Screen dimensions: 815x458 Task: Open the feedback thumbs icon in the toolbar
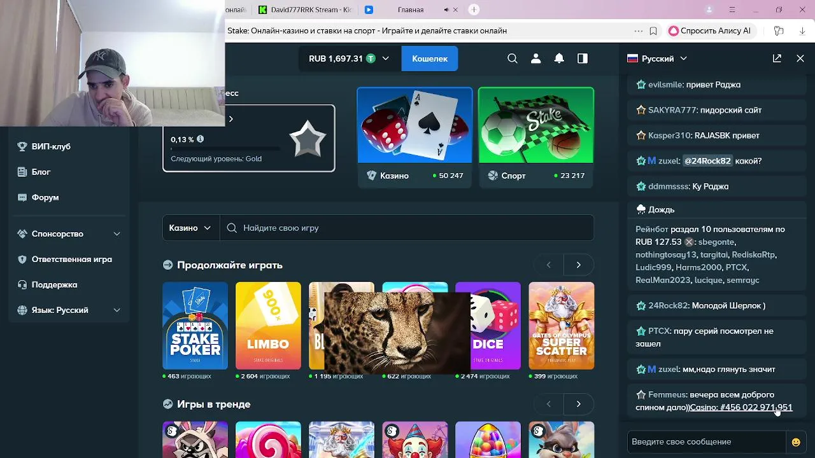[779, 31]
